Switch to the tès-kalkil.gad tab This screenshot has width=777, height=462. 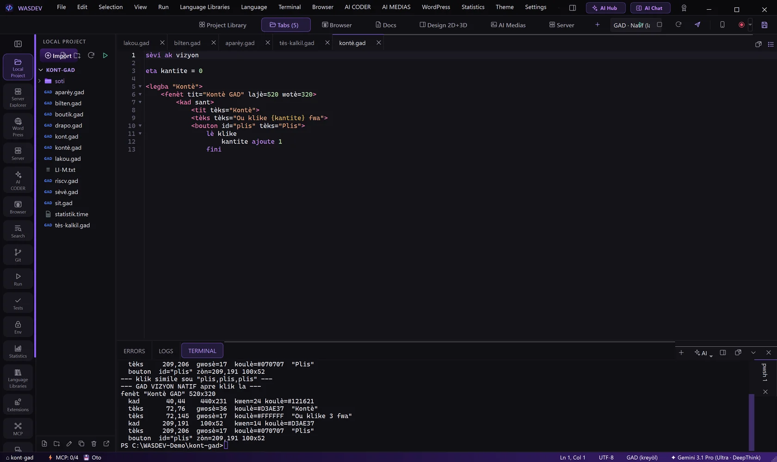coord(297,43)
